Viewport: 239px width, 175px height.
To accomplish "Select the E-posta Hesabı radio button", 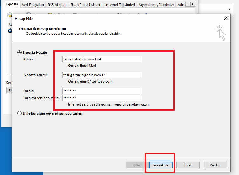I will 19,53.
